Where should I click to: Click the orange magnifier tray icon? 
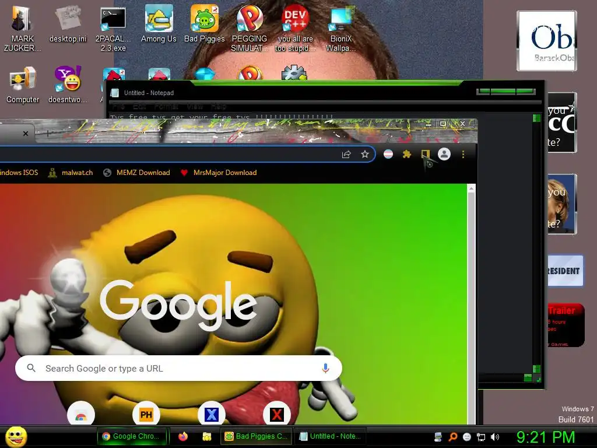coord(452,437)
